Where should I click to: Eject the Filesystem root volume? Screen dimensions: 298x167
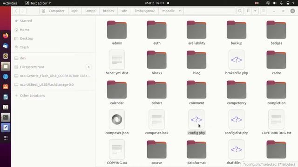coord(88,67)
